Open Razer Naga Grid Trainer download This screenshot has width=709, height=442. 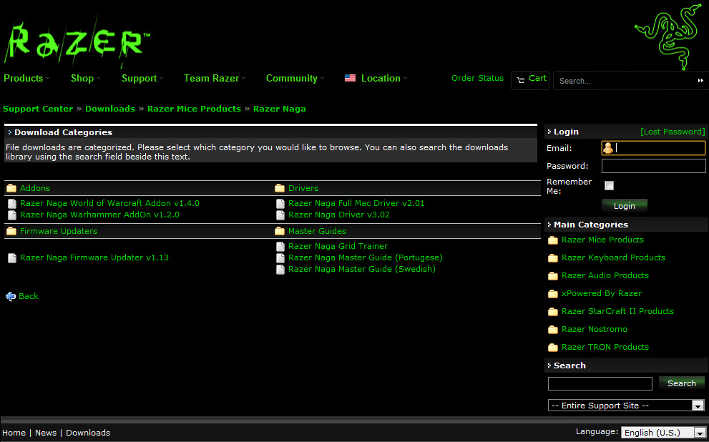[338, 246]
